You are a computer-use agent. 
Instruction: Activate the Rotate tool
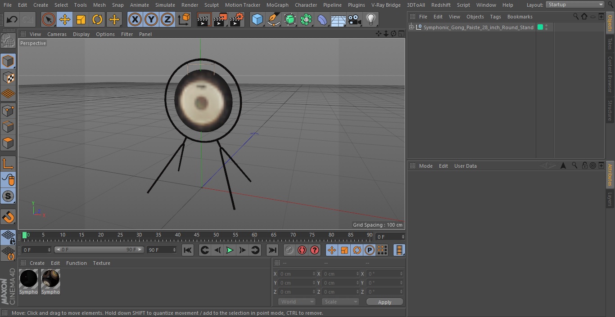tap(97, 19)
